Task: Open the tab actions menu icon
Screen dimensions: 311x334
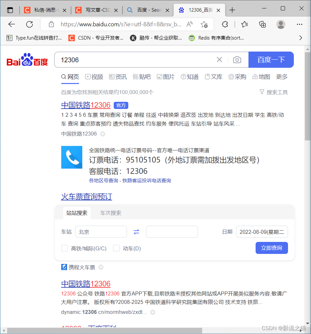Action: tap(10, 10)
